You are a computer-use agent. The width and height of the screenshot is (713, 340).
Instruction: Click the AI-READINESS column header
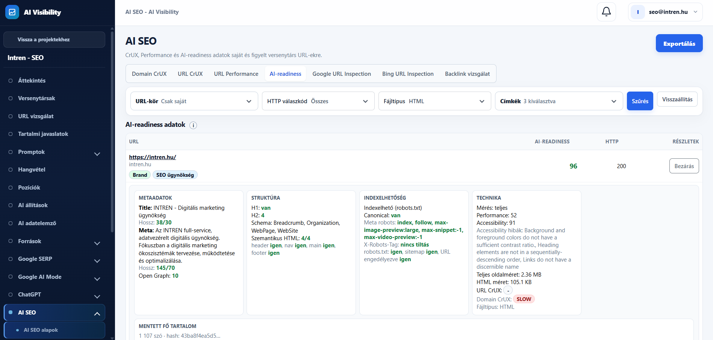(552, 141)
